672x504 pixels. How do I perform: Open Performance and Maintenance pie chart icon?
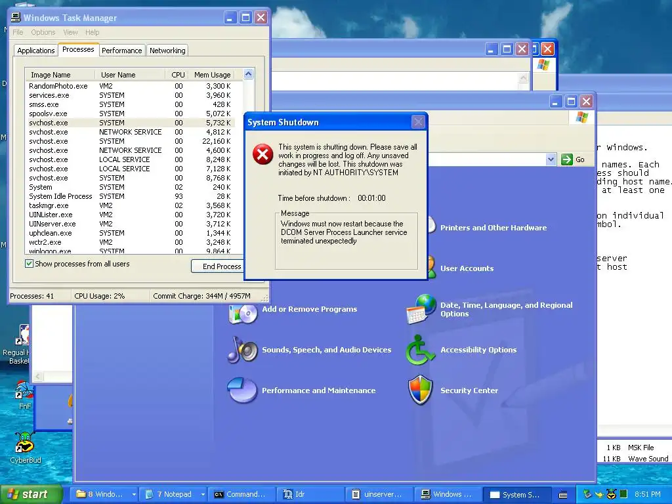242,390
